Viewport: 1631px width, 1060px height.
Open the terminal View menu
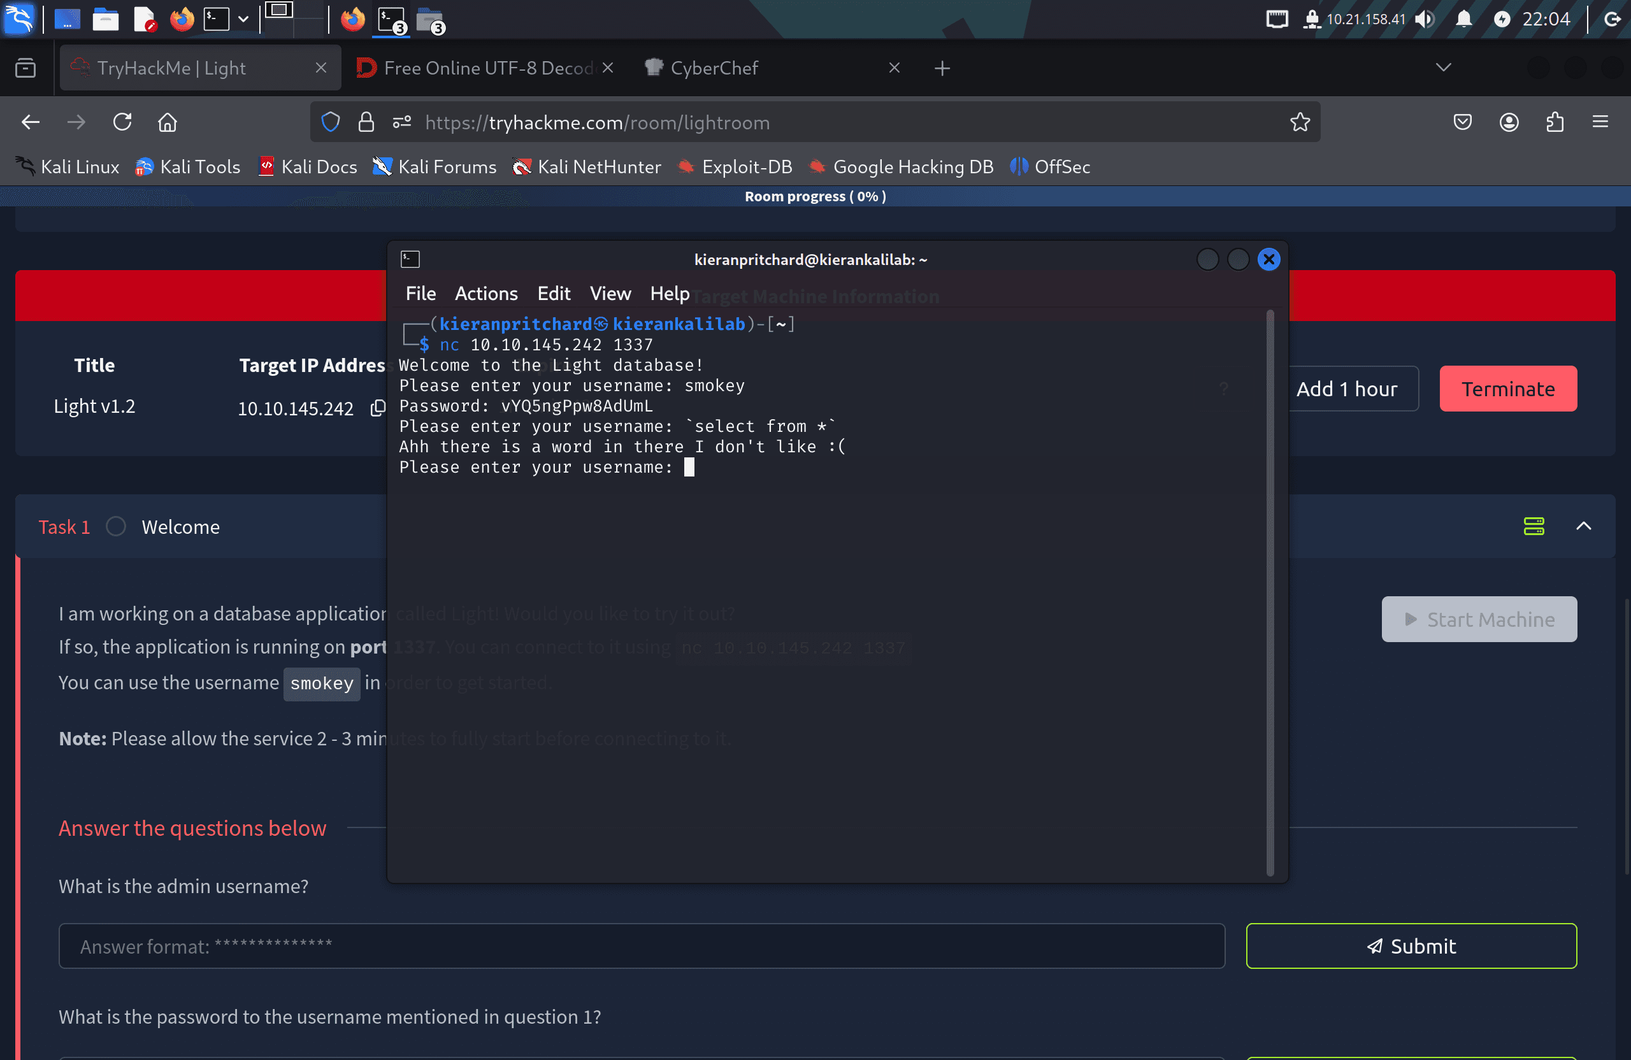pyautogui.click(x=610, y=293)
